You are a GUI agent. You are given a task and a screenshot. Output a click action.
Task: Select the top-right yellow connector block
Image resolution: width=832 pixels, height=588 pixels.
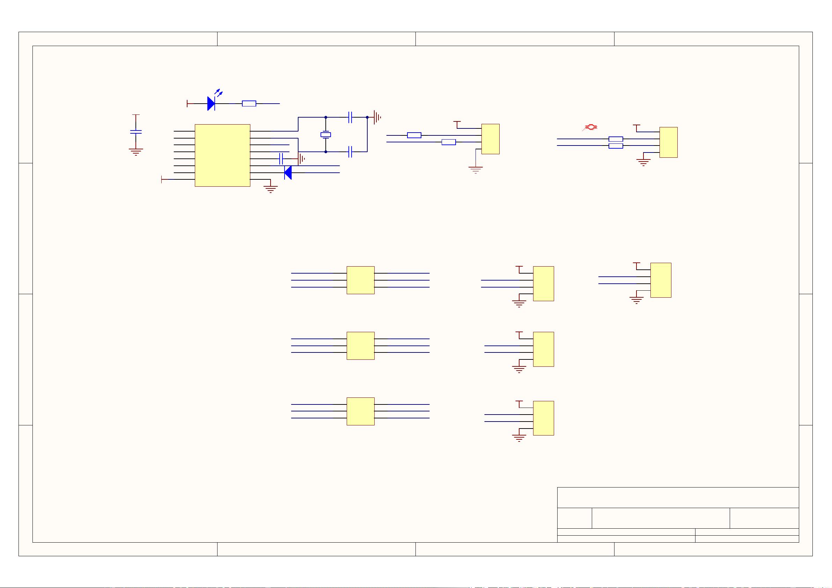tap(669, 142)
